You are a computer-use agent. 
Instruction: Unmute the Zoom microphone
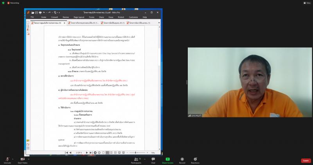coord(7,160)
